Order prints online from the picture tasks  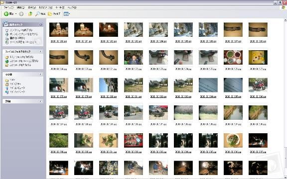pyautogui.click(x=24, y=34)
